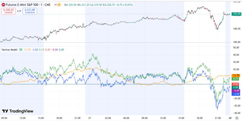Viewport: 242px width, 122px height.
Task: Click the D delayed-data badge icon
Action: pos(59,5)
